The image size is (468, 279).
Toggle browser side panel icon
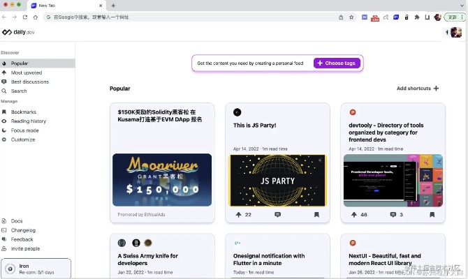tap(427, 17)
